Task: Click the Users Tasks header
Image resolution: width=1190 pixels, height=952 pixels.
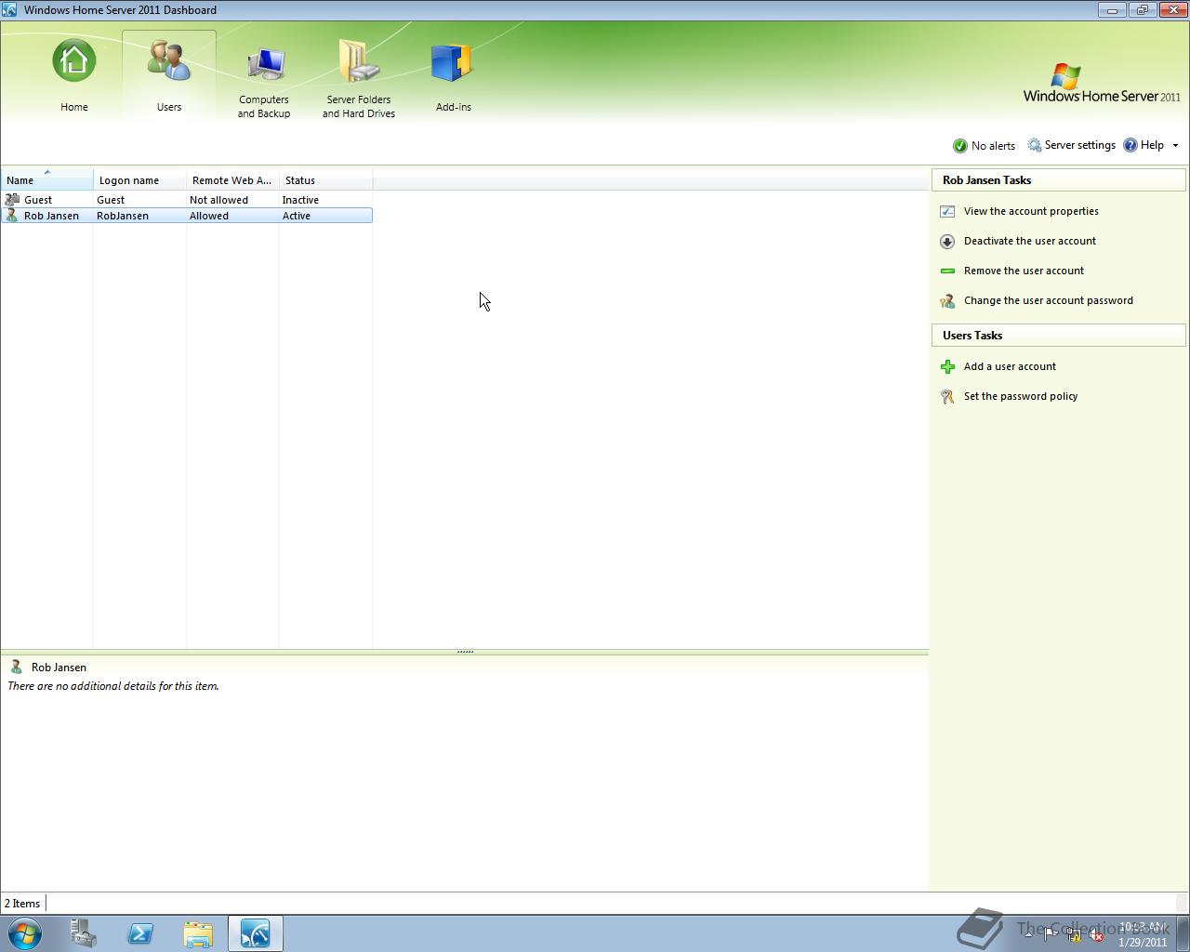Action: coord(1059,336)
